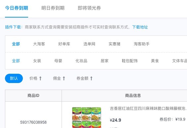Choose the 鞋包配饰 category filter
The height and width of the screenshot is (128, 187).
130,61
